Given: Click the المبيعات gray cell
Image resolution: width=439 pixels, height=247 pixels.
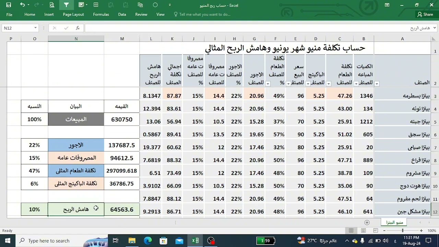Looking at the screenshot, I should pyautogui.click(x=76, y=119).
